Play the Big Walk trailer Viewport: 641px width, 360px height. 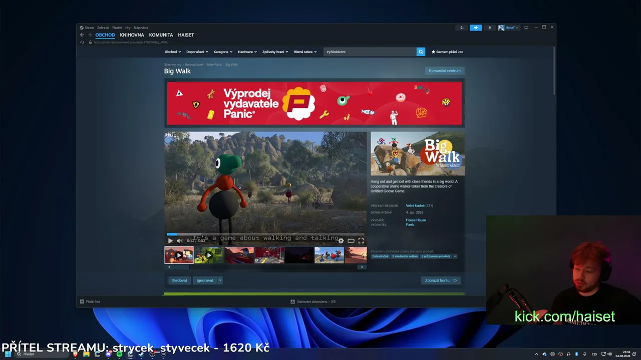tap(170, 240)
